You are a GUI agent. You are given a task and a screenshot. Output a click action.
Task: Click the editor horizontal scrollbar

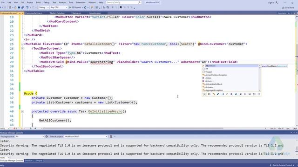133,128
